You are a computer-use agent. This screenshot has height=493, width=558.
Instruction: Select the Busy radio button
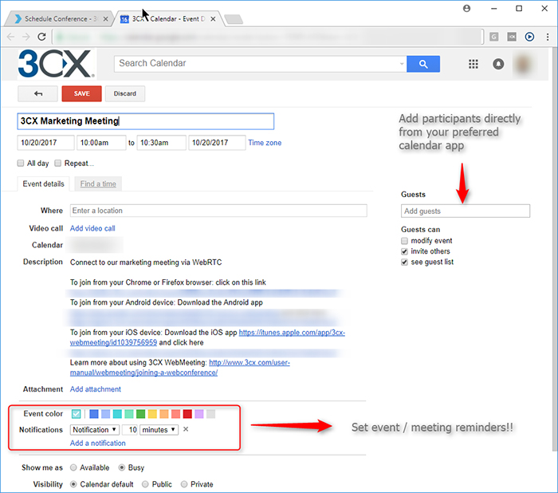point(122,467)
